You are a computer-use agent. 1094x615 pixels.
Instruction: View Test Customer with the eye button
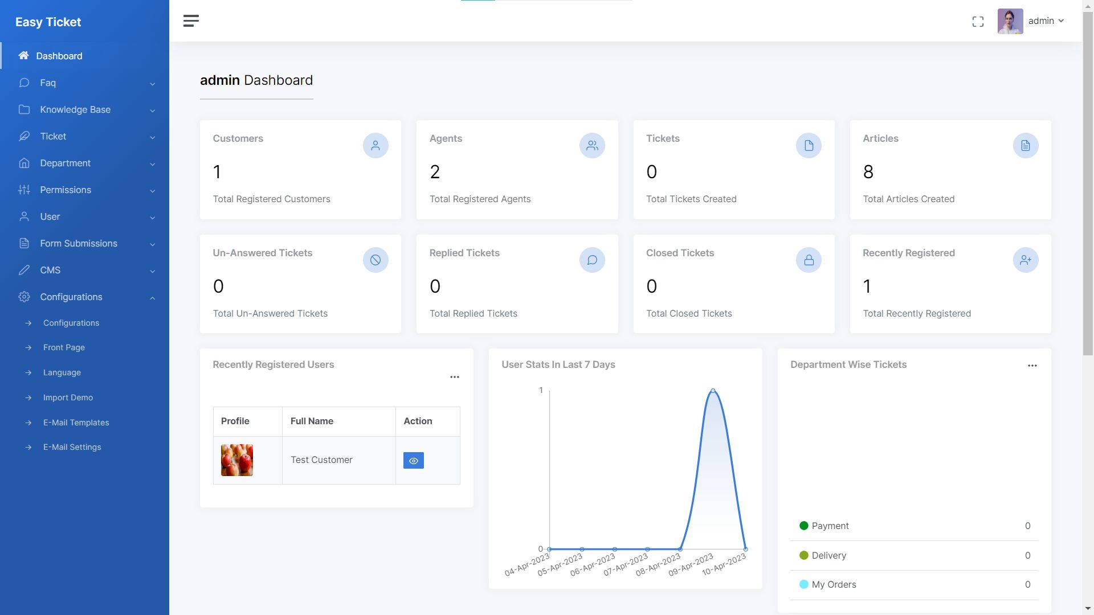(x=414, y=461)
